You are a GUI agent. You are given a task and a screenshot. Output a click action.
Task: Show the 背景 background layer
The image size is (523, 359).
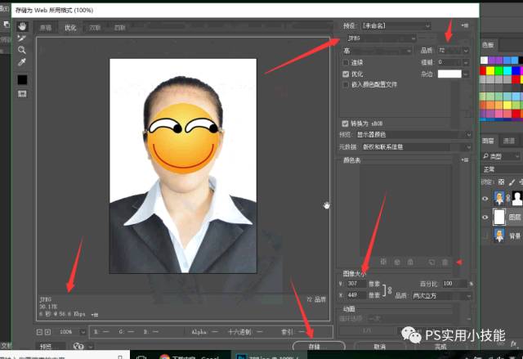click(x=485, y=236)
